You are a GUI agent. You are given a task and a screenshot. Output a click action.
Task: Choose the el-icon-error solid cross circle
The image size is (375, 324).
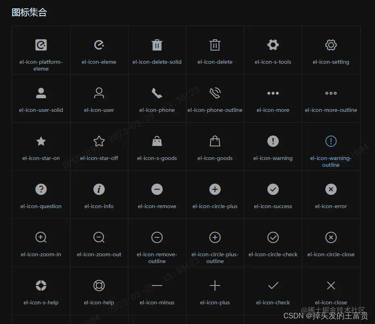tap(331, 189)
